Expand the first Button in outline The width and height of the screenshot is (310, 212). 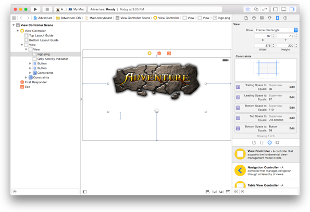click(x=30, y=63)
